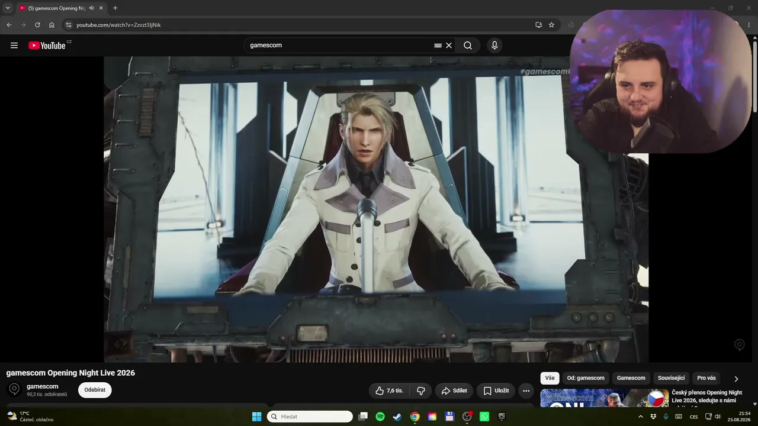Bookmark this page with the star
Image resolution: width=758 pixels, height=426 pixels.
pyautogui.click(x=551, y=25)
